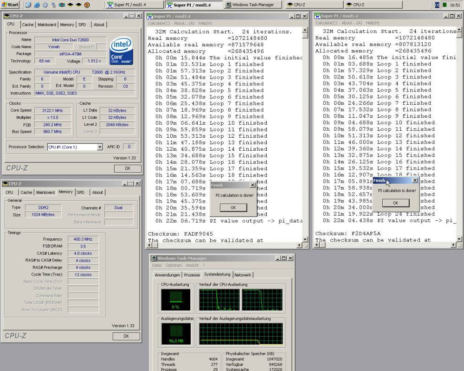Click scroll-up arrow in left Super PI
This screenshot has height=371, width=464.
click(305, 30)
